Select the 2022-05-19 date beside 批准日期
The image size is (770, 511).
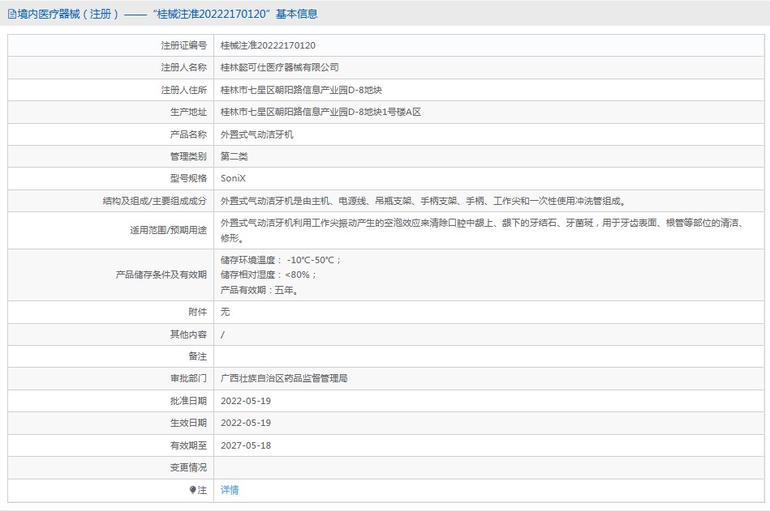click(246, 401)
